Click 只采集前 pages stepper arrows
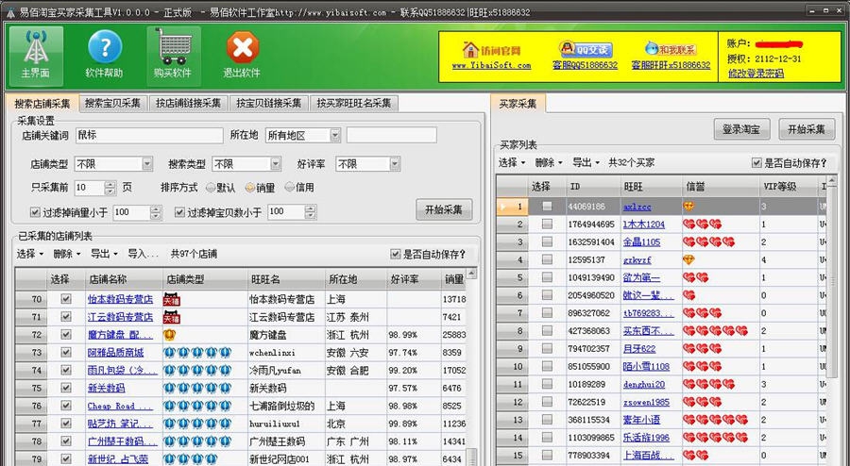Viewport: 850px width, 466px height. [110, 188]
